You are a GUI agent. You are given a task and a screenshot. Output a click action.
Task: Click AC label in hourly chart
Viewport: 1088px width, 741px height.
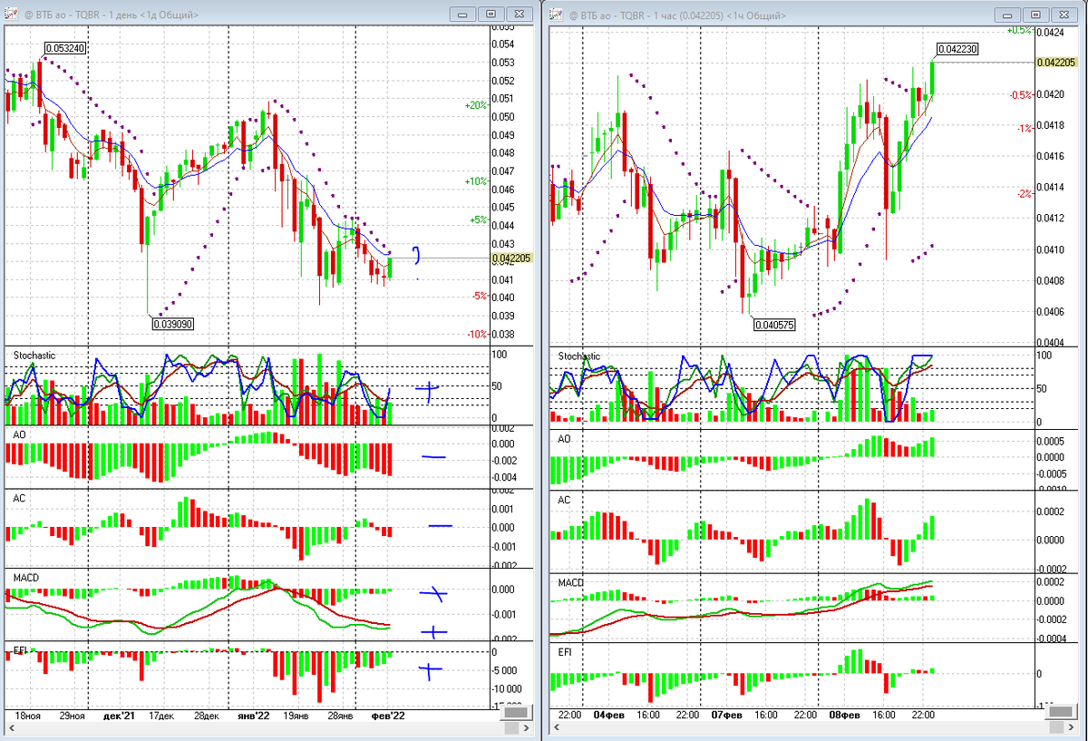[565, 500]
